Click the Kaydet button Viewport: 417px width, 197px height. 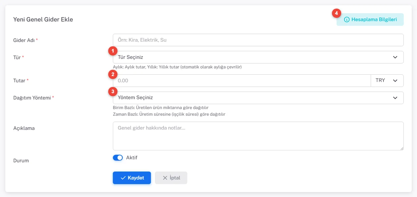pos(132,178)
